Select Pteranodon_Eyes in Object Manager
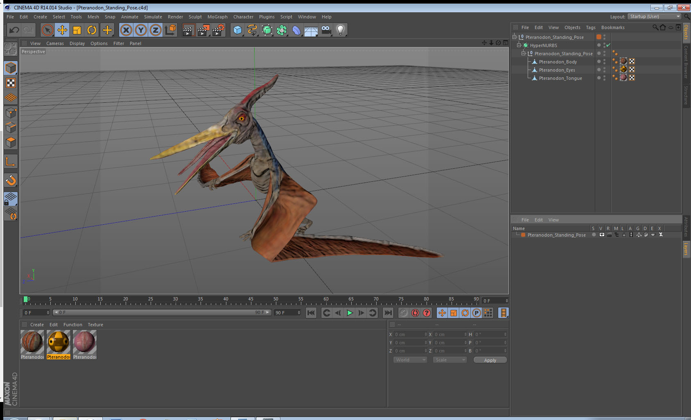Viewport: 691px width, 420px height. [557, 70]
